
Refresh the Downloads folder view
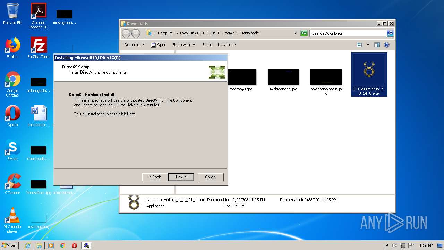[304, 33]
